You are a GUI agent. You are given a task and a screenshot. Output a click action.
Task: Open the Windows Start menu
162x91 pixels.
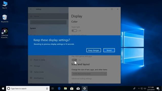(x=3, y=88)
